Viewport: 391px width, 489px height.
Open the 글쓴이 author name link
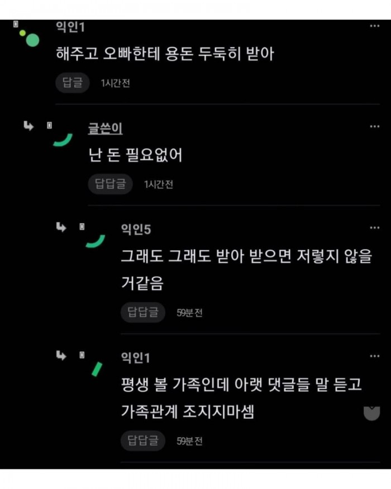106,128
